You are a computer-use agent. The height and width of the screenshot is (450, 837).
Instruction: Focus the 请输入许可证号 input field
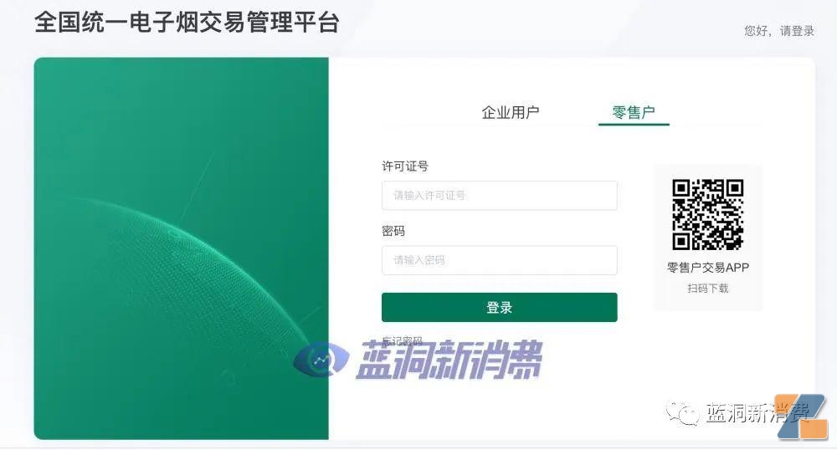pyautogui.click(x=499, y=195)
